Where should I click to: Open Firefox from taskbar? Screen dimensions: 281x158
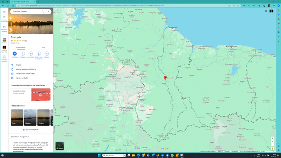(x=158, y=155)
